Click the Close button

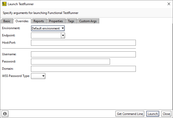tap(166, 114)
